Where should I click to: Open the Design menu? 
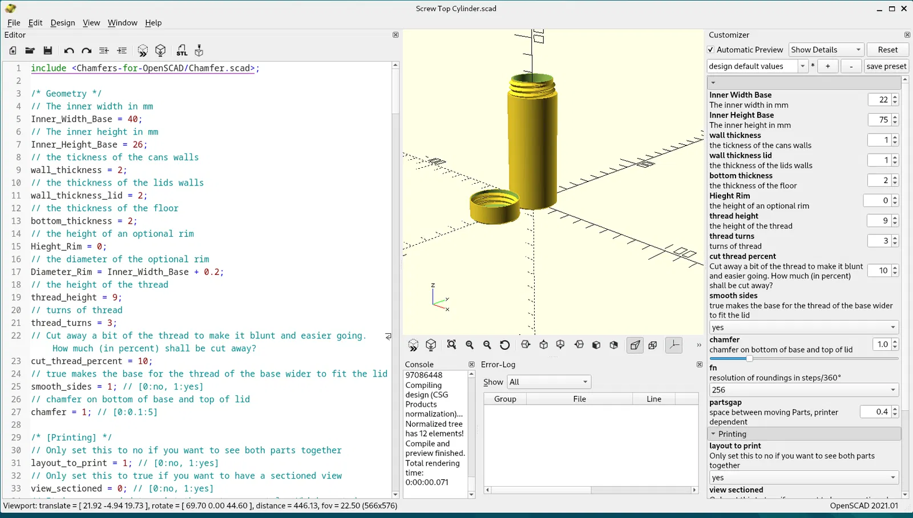click(62, 23)
